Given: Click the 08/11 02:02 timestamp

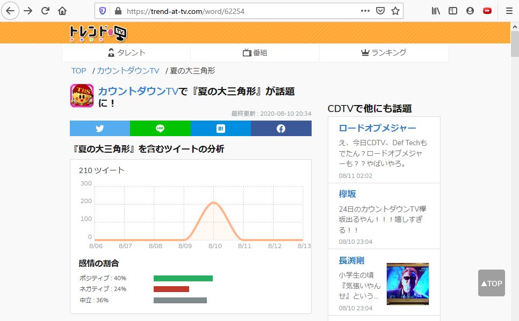Looking at the screenshot, I should pos(355,176).
